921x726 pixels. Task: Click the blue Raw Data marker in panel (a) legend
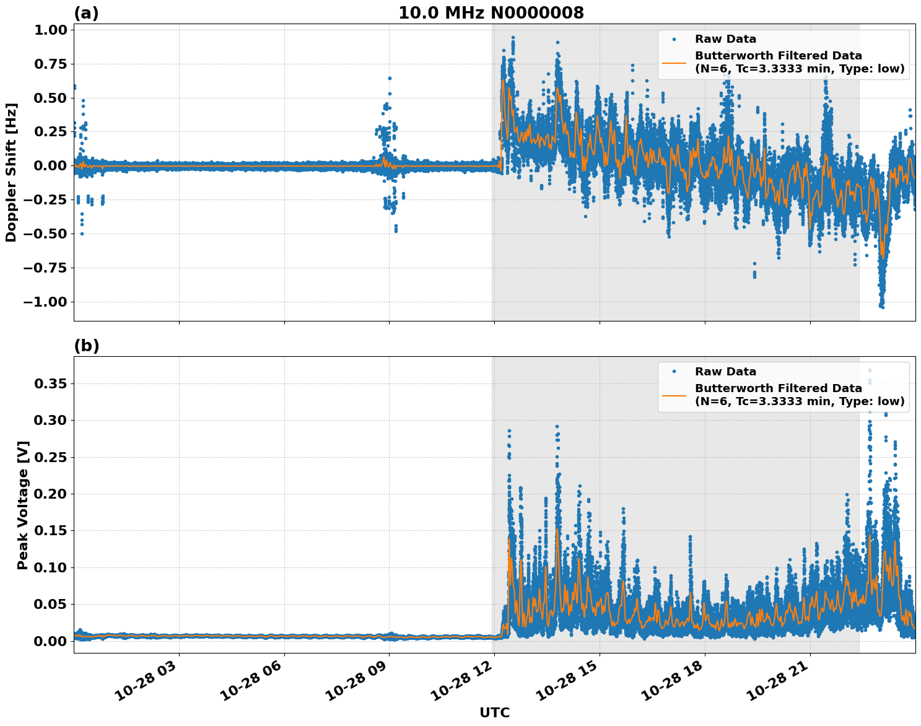674,39
